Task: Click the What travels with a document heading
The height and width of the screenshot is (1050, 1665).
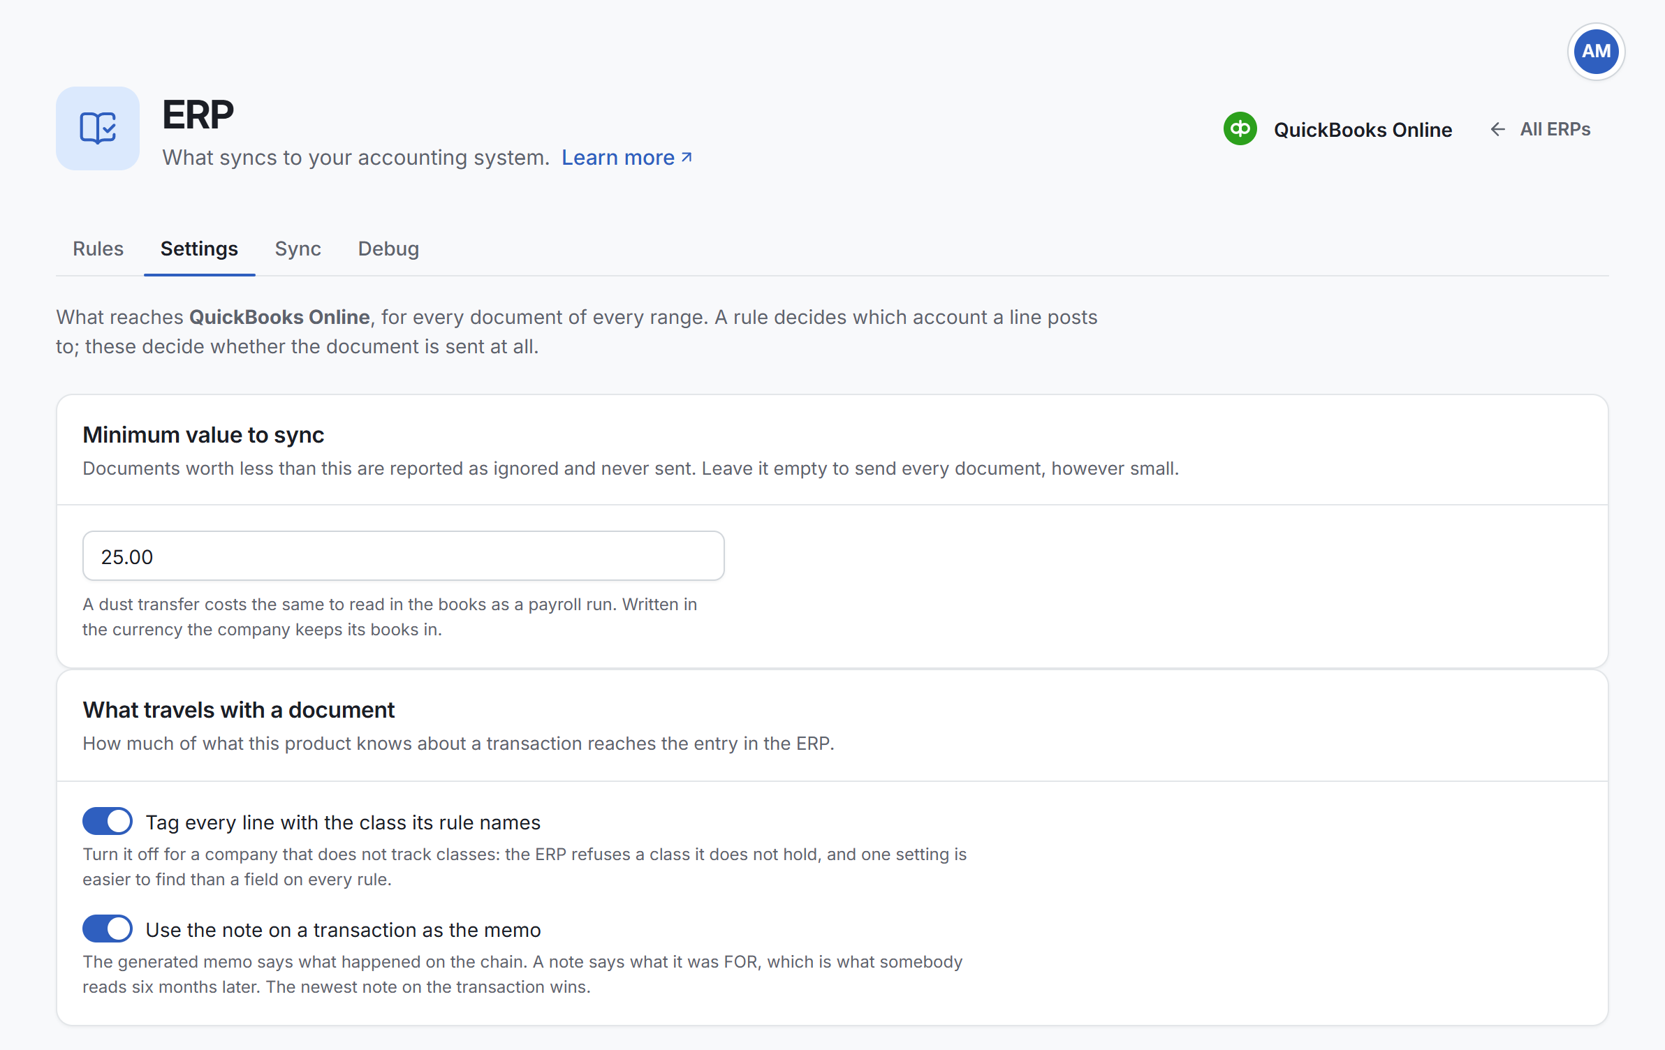Action: point(239,710)
